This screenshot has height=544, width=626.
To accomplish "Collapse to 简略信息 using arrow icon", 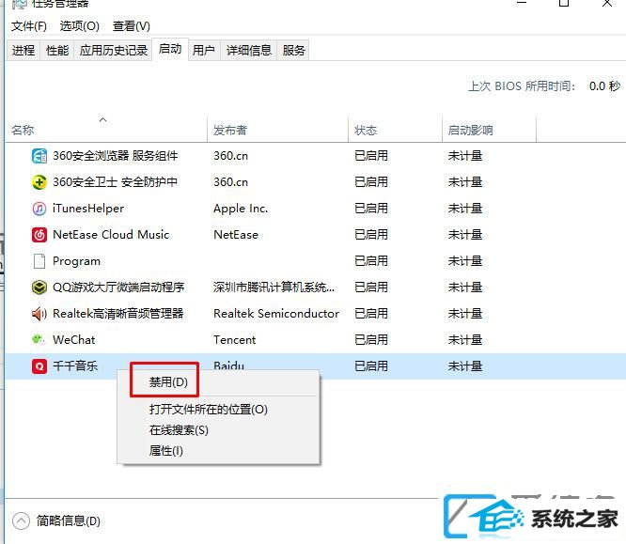I will click(21, 521).
